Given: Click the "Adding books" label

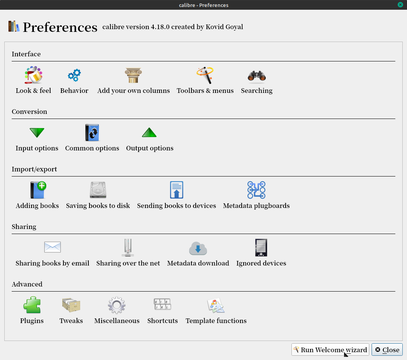Looking at the screenshot, I should coord(37,206).
